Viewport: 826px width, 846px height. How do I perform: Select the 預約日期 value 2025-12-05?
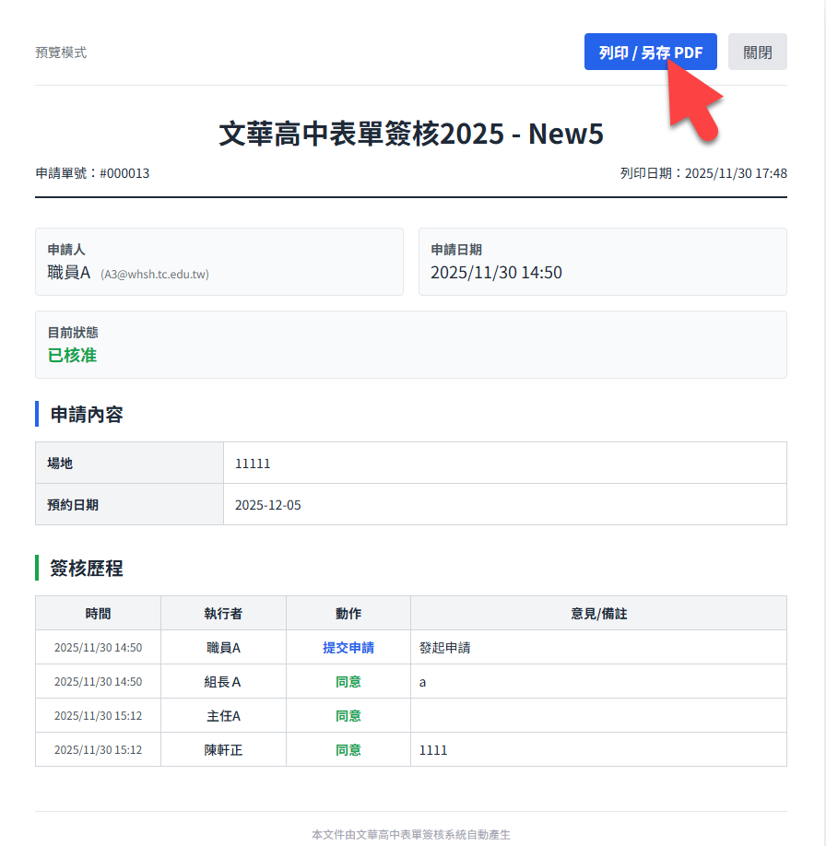click(x=267, y=505)
